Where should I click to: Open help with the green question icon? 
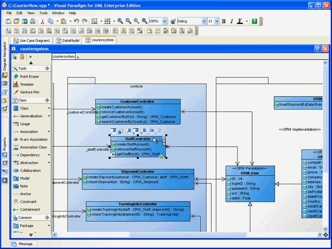254,21
